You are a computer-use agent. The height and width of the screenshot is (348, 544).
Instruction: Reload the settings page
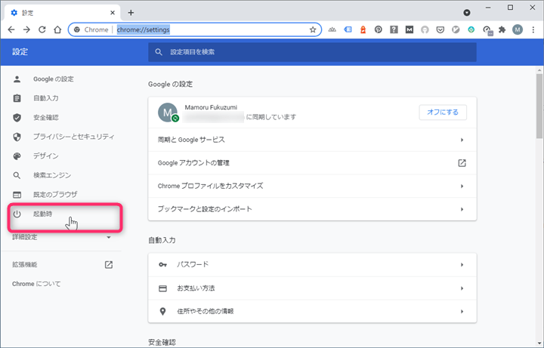click(42, 29)
